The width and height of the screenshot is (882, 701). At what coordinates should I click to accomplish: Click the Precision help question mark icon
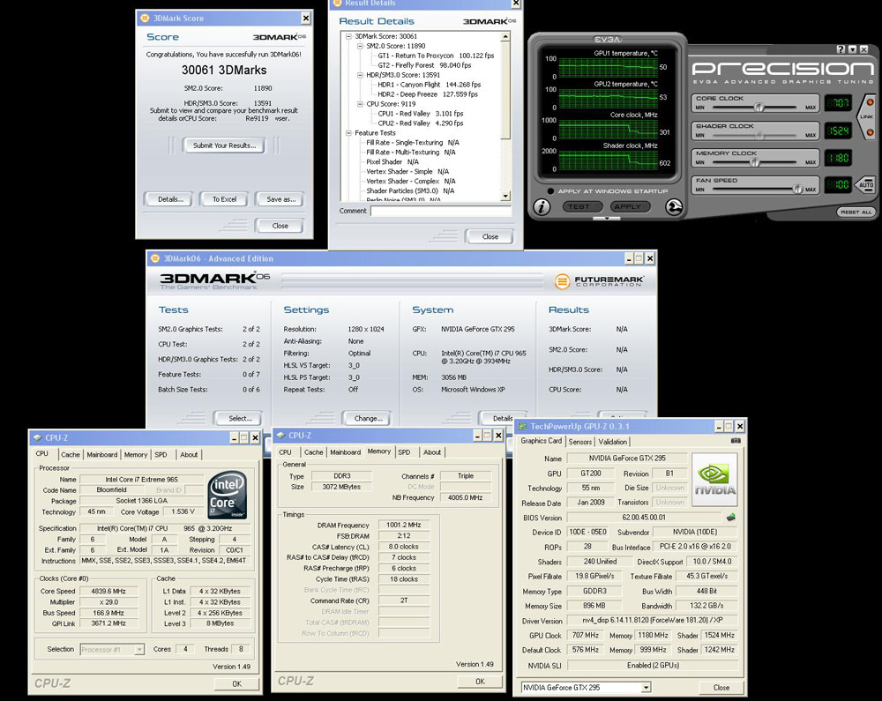pos(841,49)
